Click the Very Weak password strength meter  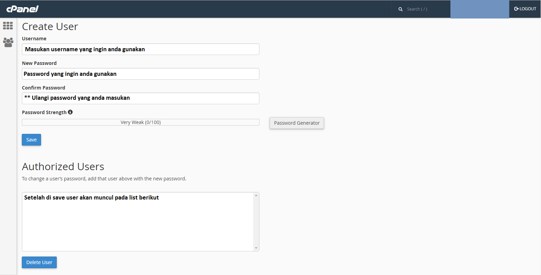click(140, 122)
